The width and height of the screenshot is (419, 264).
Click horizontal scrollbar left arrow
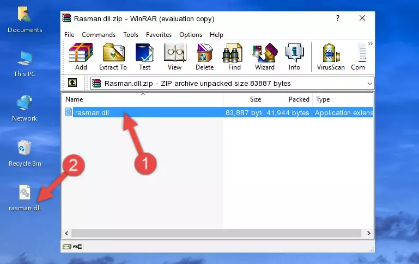[67, 234]
